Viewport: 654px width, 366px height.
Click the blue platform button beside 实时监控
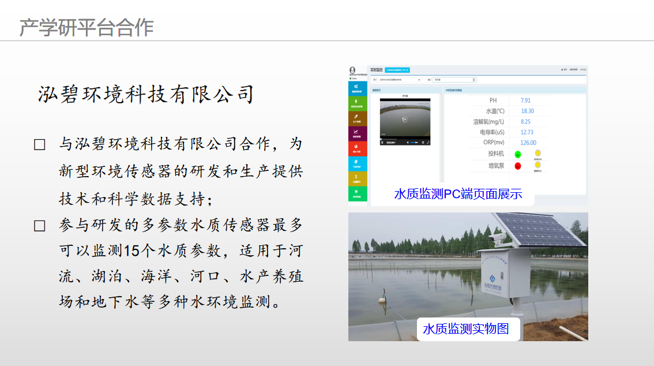397,70
